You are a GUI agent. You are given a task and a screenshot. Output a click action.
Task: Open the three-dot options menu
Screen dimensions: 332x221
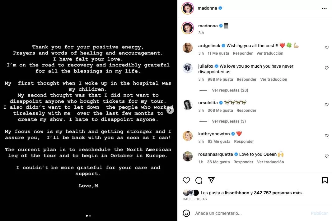coord(324,8)
